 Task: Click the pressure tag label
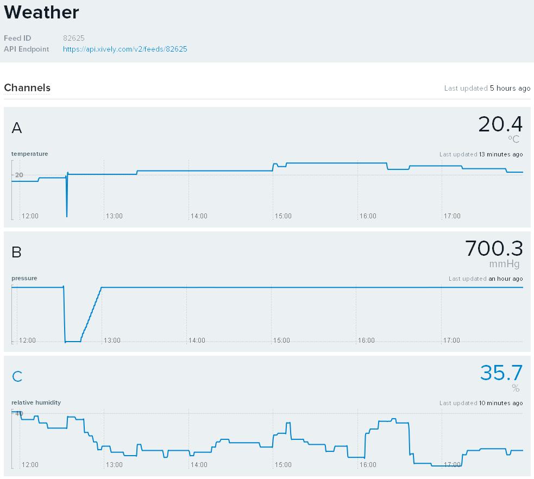tap(24, 278)
